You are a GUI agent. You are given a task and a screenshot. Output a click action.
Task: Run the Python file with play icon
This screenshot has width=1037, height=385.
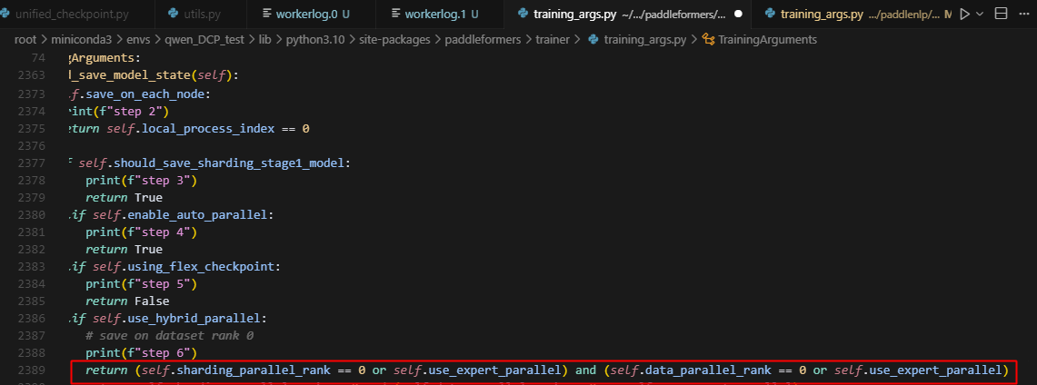(x=964, y=15)
